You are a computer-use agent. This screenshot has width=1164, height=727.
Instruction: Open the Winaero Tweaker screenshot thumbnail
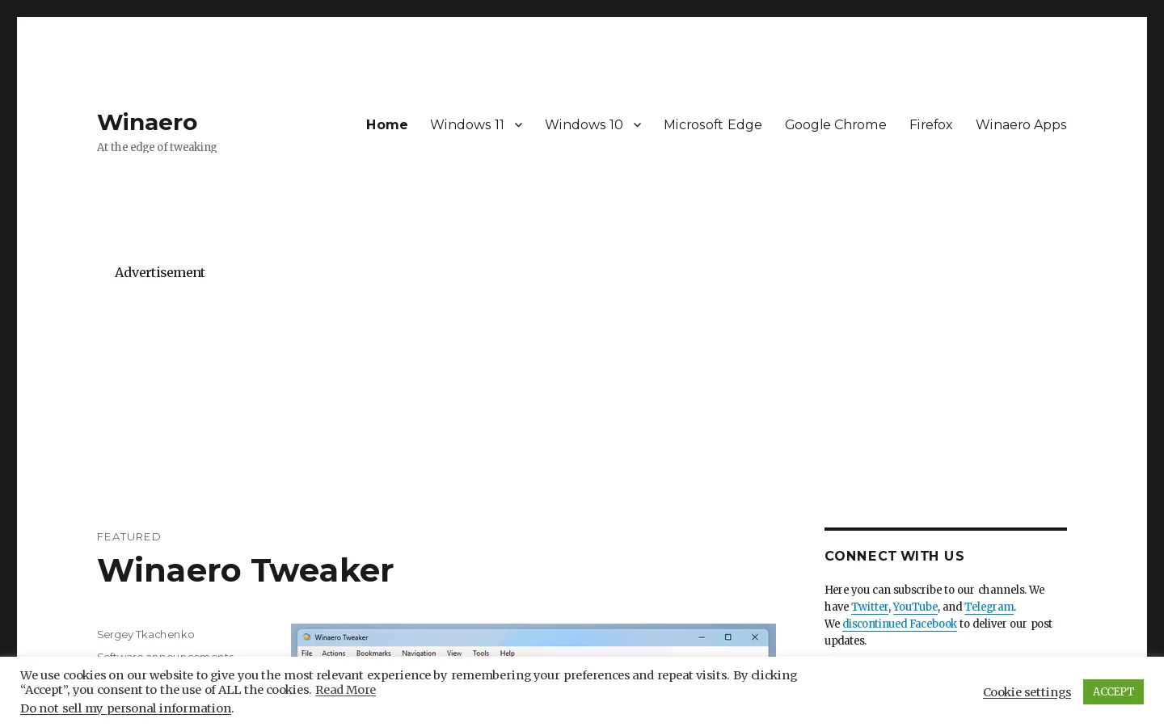(x=533, y=640)
